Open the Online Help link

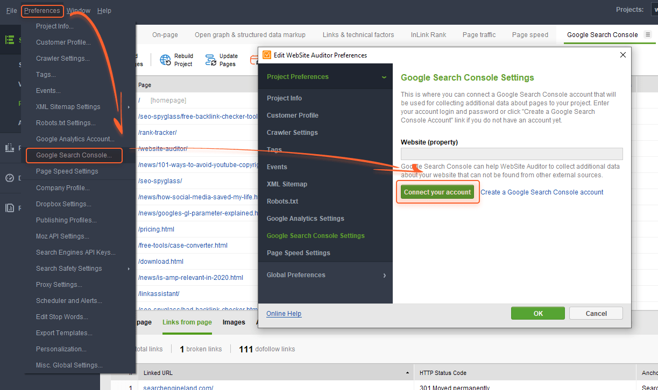[284, 314]
